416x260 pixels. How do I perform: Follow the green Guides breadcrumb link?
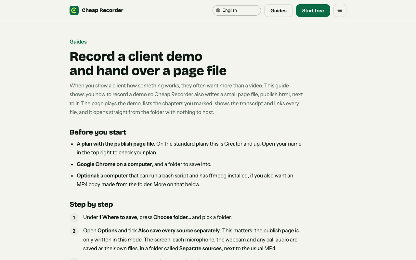[x=78, y=42]
